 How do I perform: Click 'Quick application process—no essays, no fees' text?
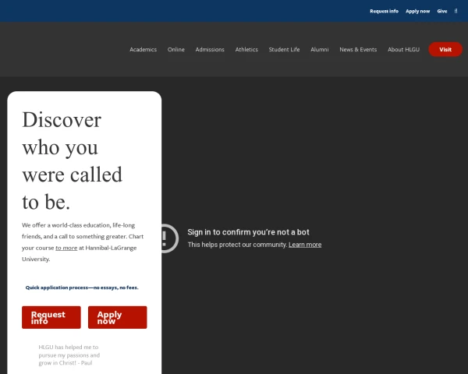click(x=82, y=288)
